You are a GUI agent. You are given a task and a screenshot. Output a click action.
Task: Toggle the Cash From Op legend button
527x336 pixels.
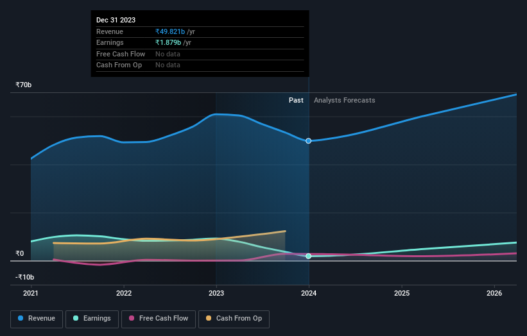pos(234,319)
